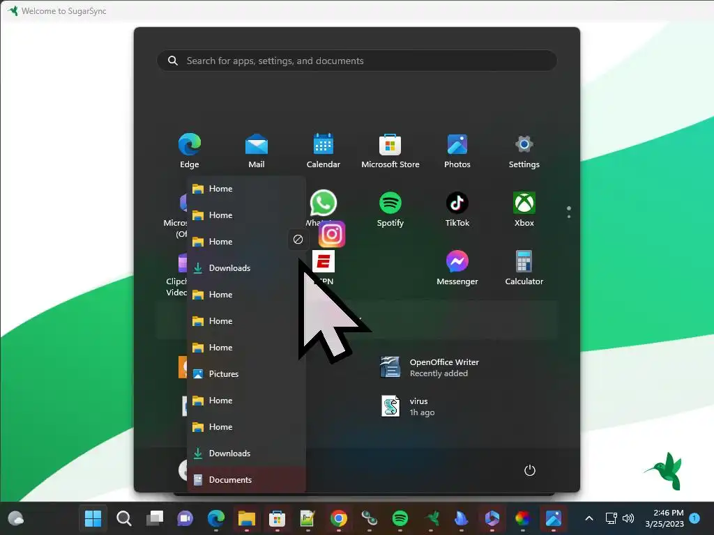Viewport: 714px width, 535px height.
Task: Click the Start menu power button
Action: click(530, 470)
